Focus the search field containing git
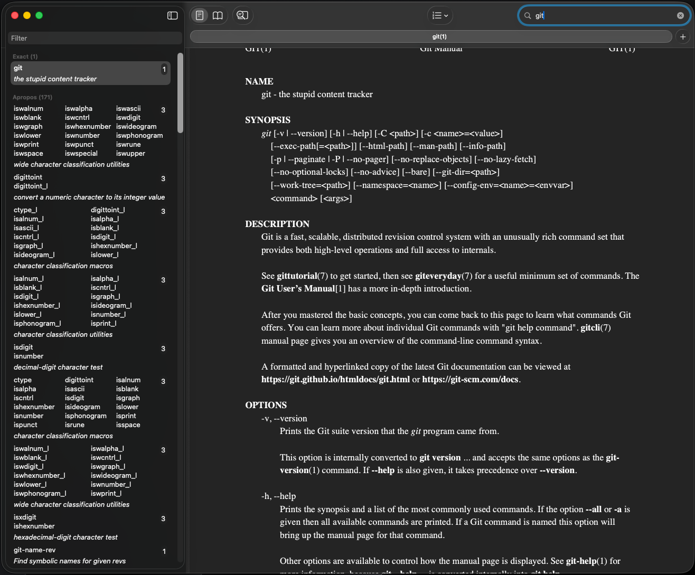Screen dimensions: 695x575 coord(604,16)
